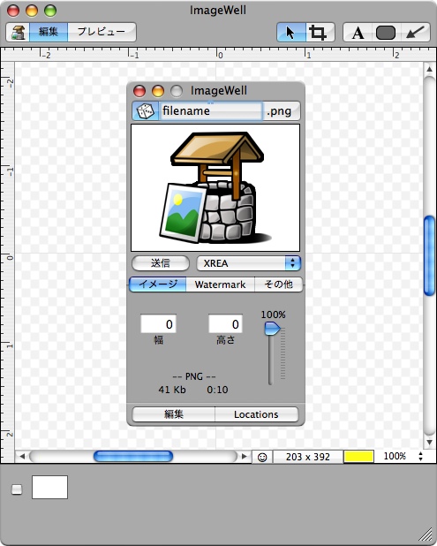Click the horizontal scrollbar thumb
This screenshot has width=437, height=546.
133,456
